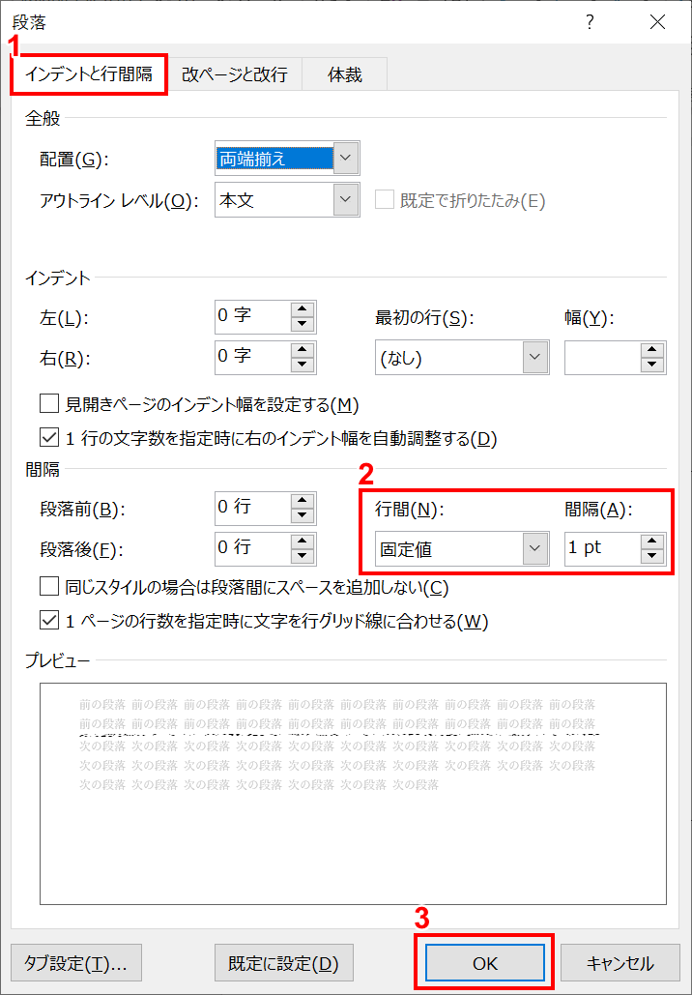The image size is (692, 995).
Task: Click the help question mark icon
Action: (590, 23)
